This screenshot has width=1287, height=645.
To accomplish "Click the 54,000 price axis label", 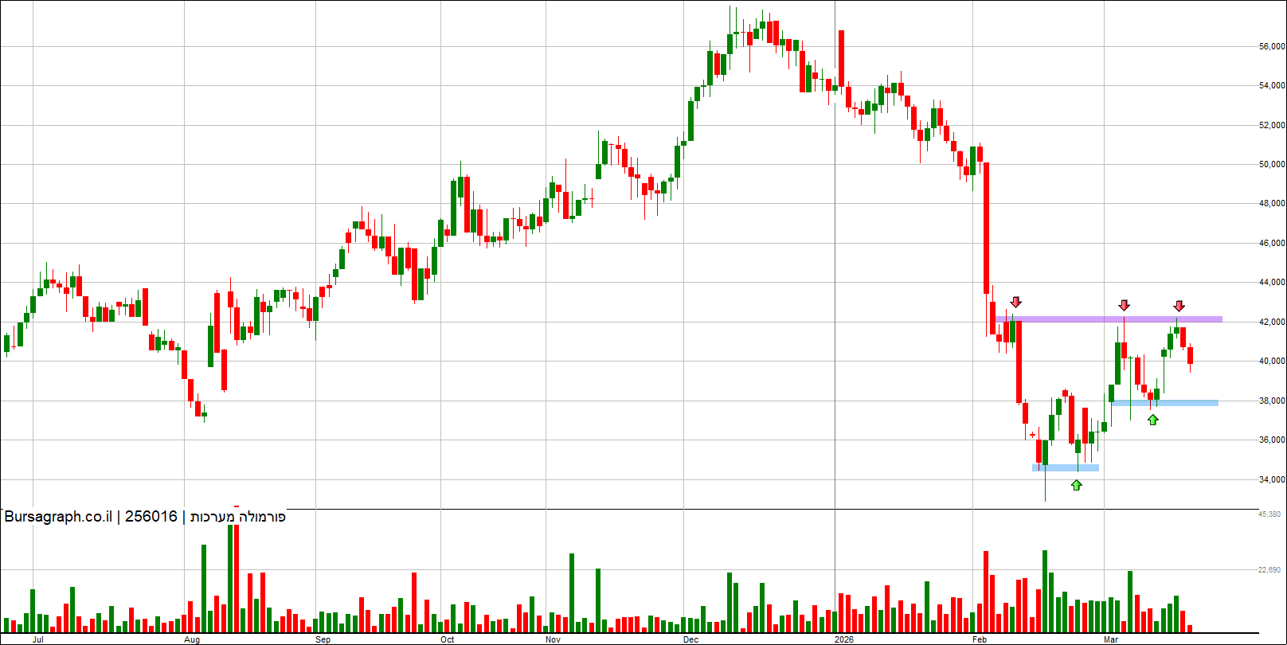I will (x=1272, y=85).
